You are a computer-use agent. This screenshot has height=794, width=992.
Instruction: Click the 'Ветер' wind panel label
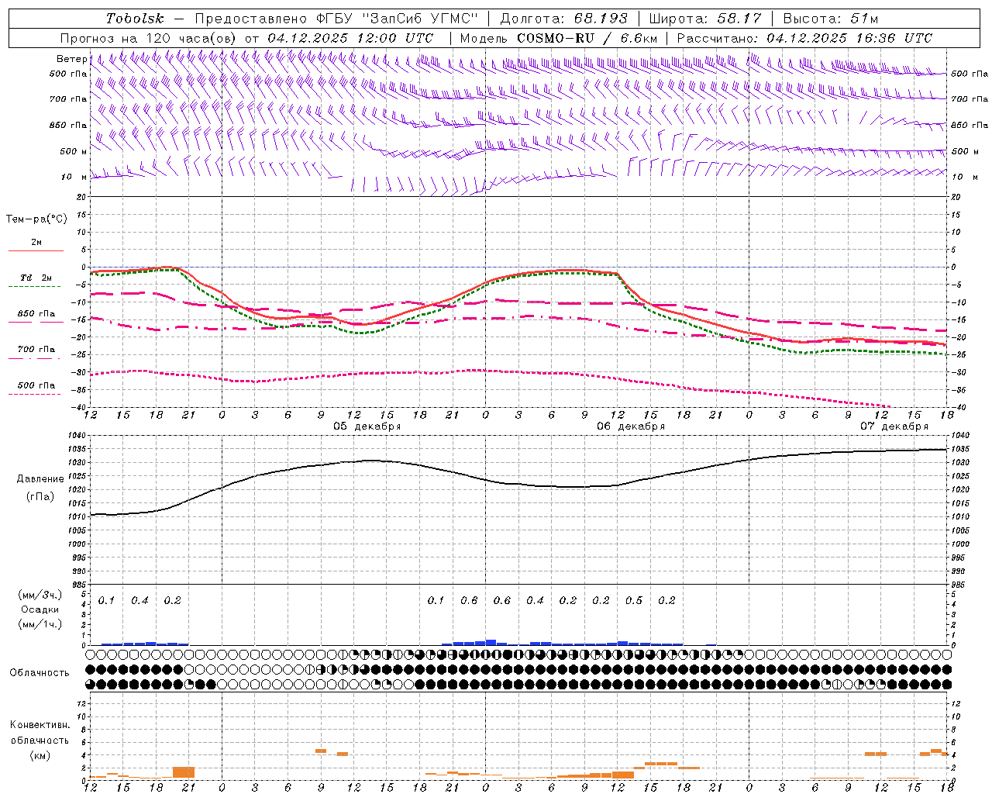(71, 59)
